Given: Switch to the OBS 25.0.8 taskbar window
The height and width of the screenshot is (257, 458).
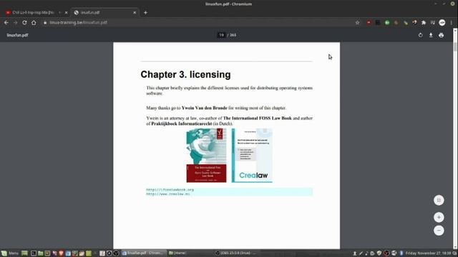Looking at the screenshot, I should tap(237, 253).
